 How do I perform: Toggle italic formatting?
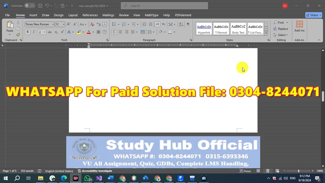pos(34,32)
